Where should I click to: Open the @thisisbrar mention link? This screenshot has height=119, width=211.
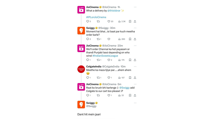point(114,11)
